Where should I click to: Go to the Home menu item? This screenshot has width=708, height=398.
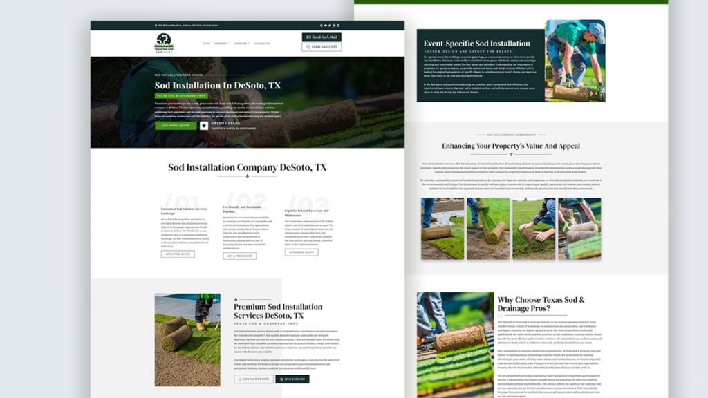click(206, 44)
